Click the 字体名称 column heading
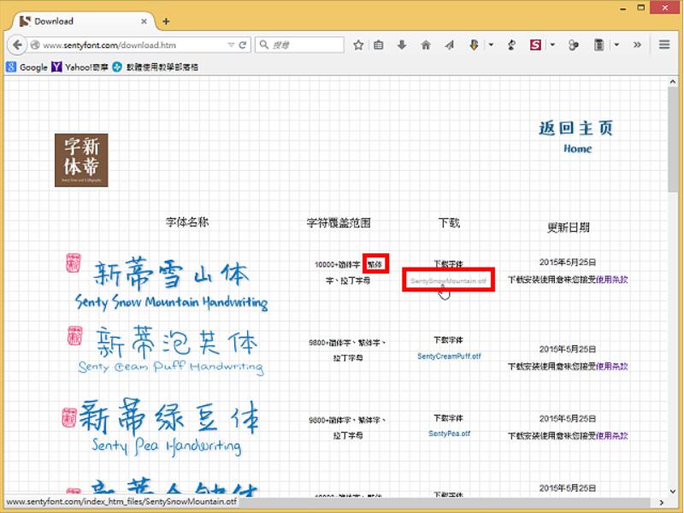The height and width of the screenshot is (513, 684). pos(187,222)
